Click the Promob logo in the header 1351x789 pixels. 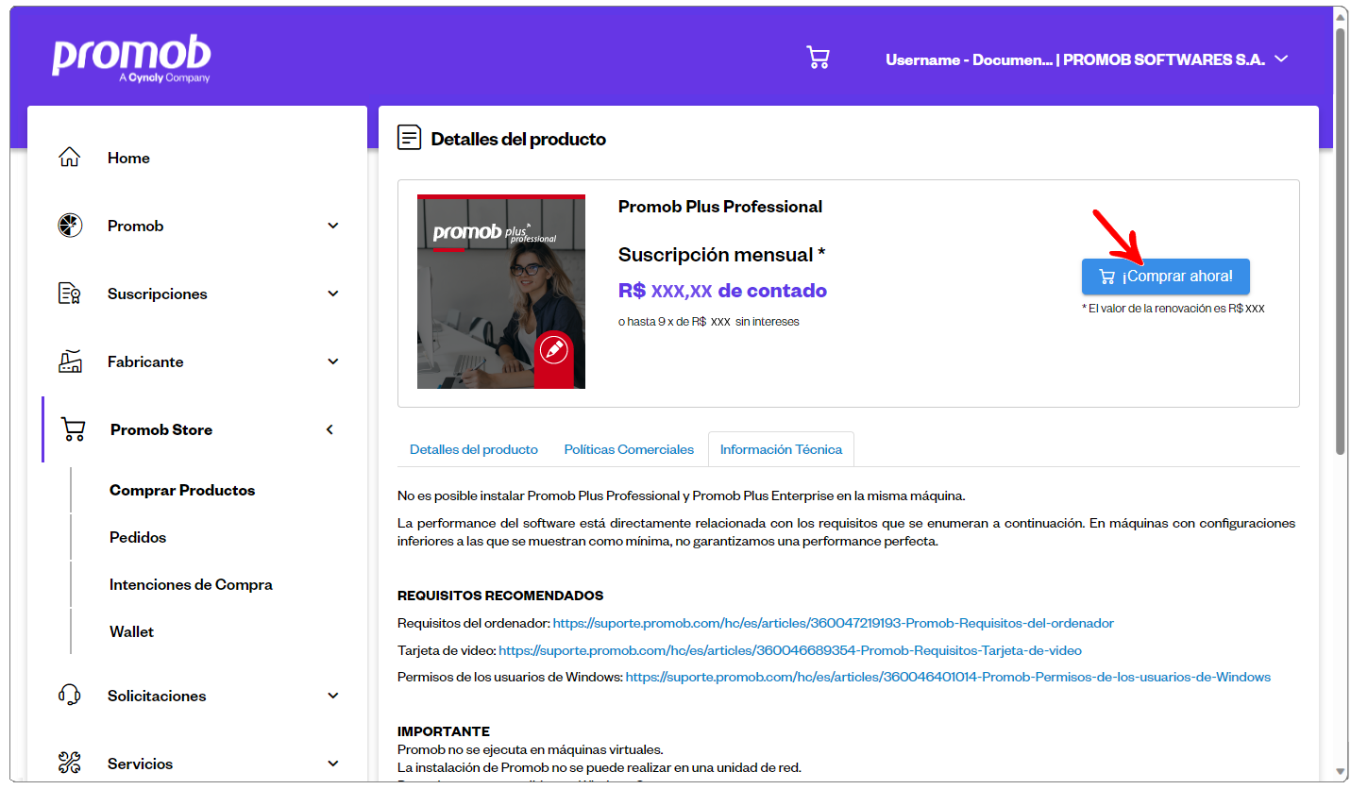click(131, 60)
